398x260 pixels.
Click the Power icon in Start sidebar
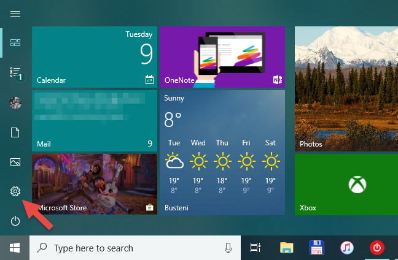pos(15,221)
